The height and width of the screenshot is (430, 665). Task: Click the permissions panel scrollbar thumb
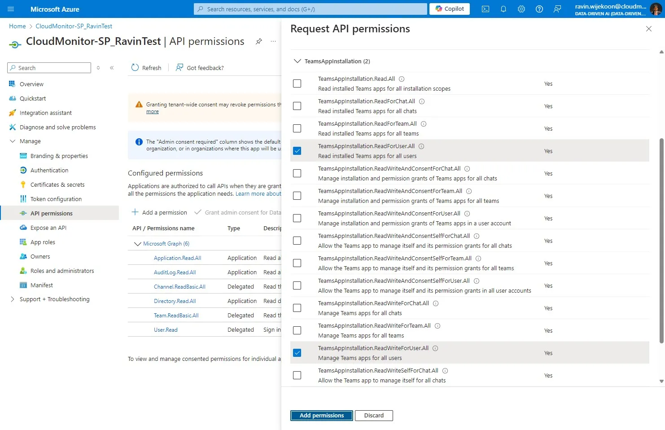pyautogui.click(x=661, y=241)
